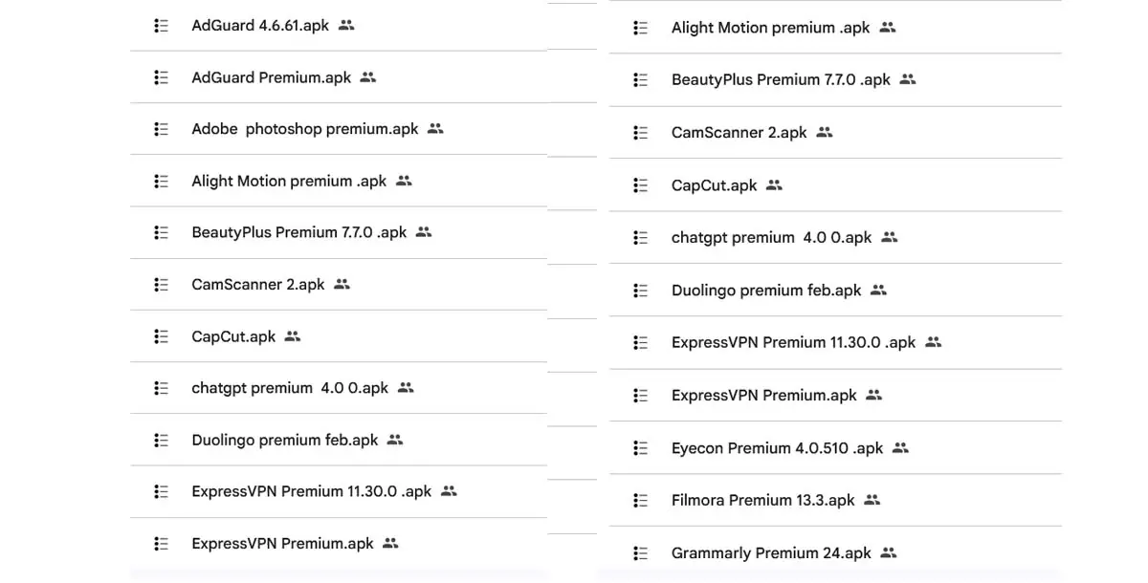This screenshot has height=583, width=1148.
Task: Open the Eyecon Premium 4.0.510 .apk file
Action: [777, 448]
